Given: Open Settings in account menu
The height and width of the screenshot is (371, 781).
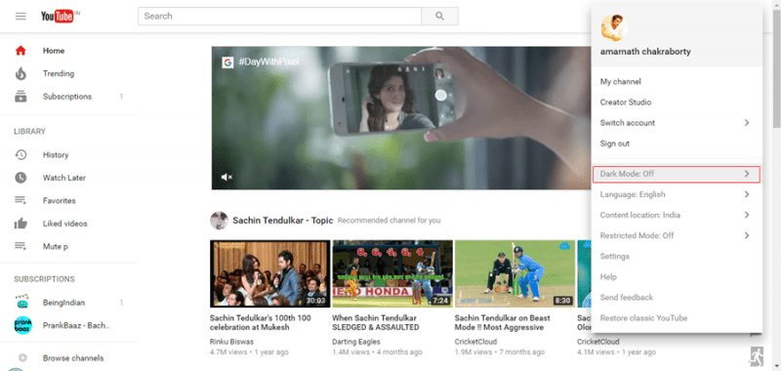Looking at the screenshot, I should (x=615, y=256).
